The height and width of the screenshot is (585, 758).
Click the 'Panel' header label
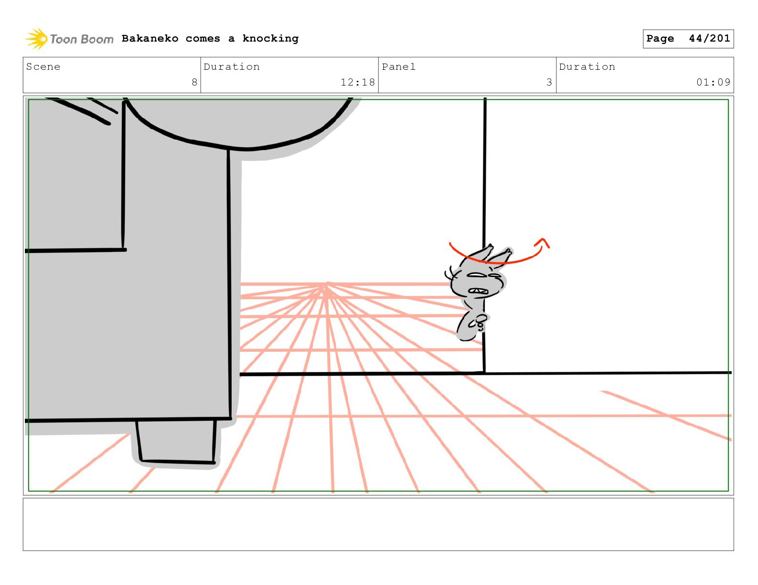point(399,67)
